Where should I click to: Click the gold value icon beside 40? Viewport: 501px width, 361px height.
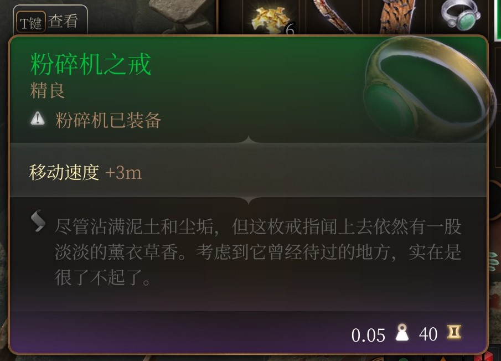pos(454,332)
